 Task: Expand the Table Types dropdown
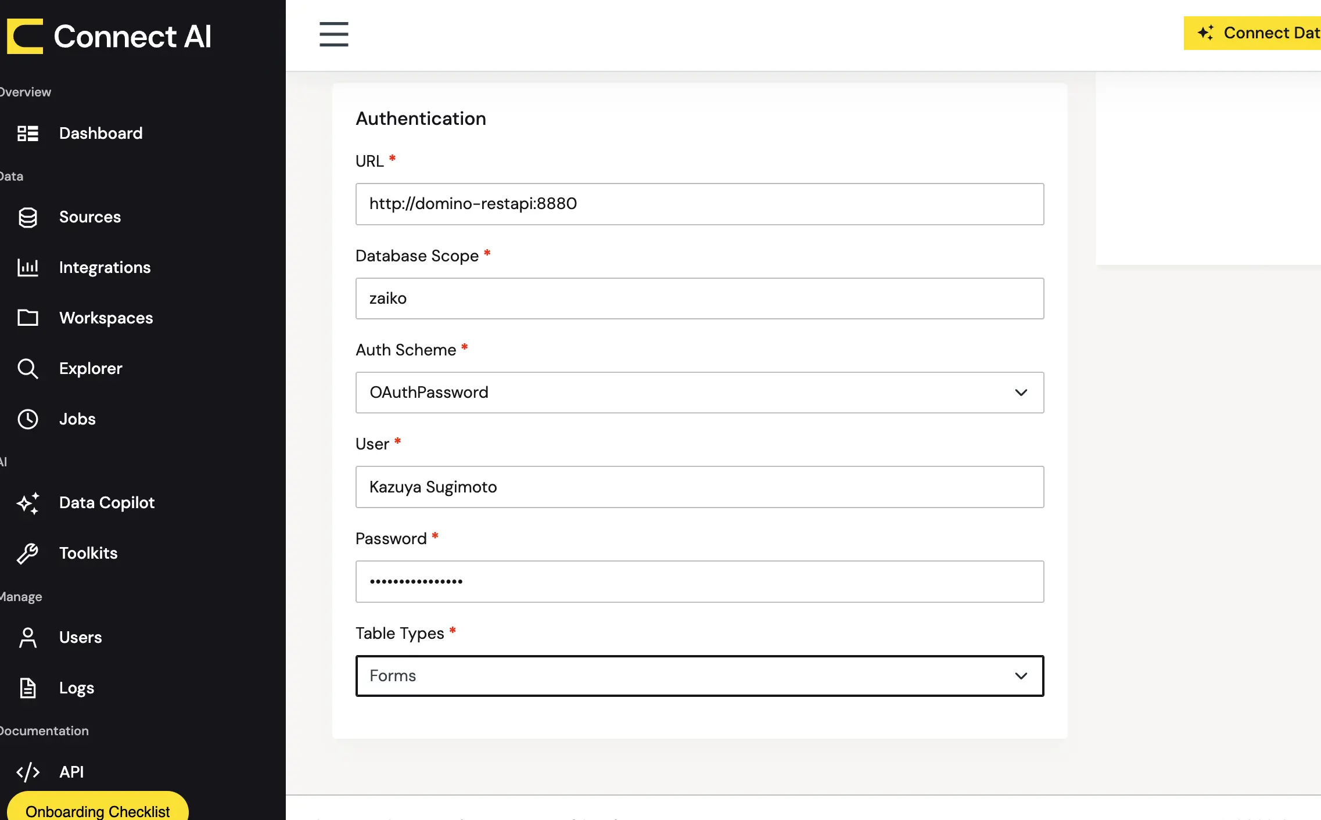pyautogui.click(x=699, y=676)
